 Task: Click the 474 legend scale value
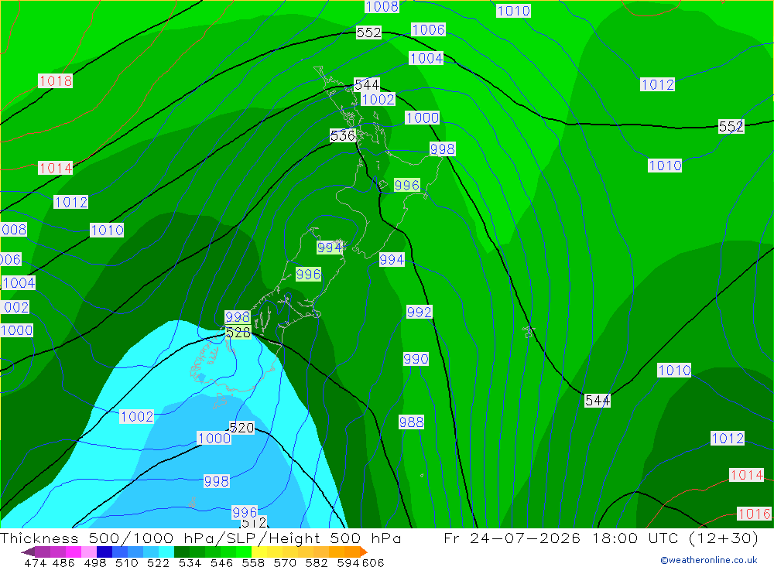click(x=35, y=562)
